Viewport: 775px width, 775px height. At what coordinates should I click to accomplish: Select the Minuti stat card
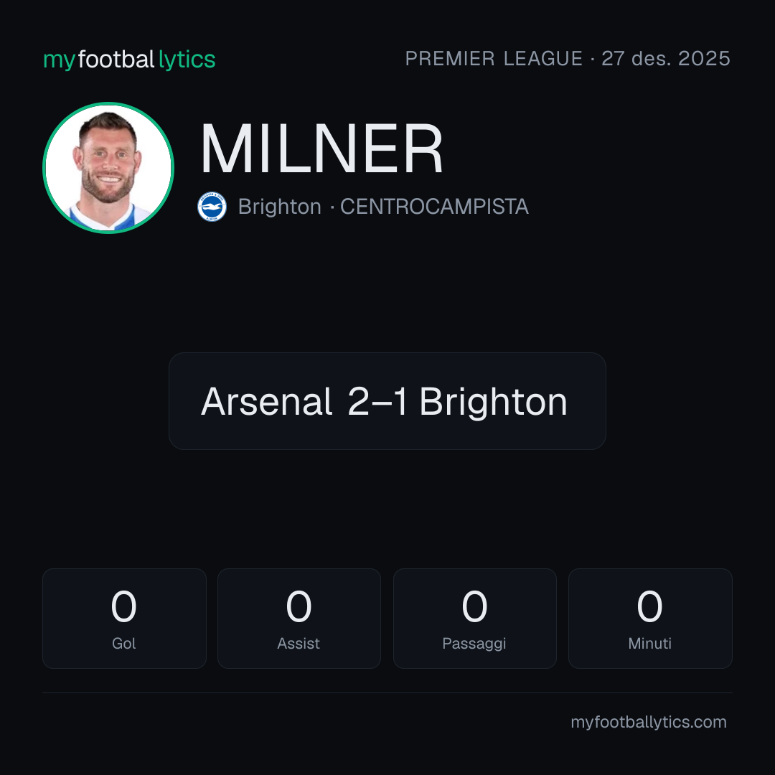point(650,619)
